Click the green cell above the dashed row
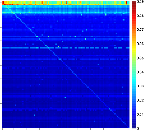 [x=59, y=46]
